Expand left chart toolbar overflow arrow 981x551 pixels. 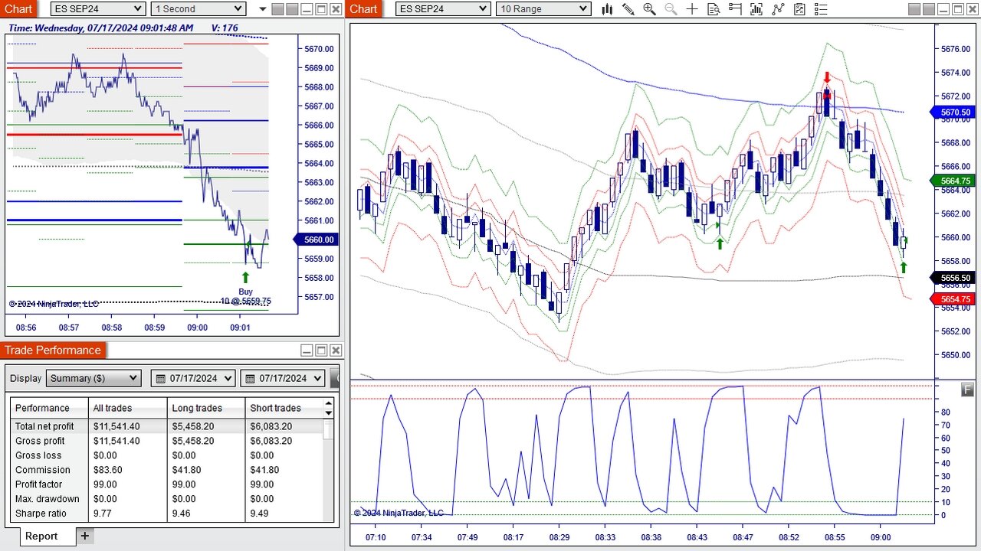pyautogui.click(x=263, y=9)
